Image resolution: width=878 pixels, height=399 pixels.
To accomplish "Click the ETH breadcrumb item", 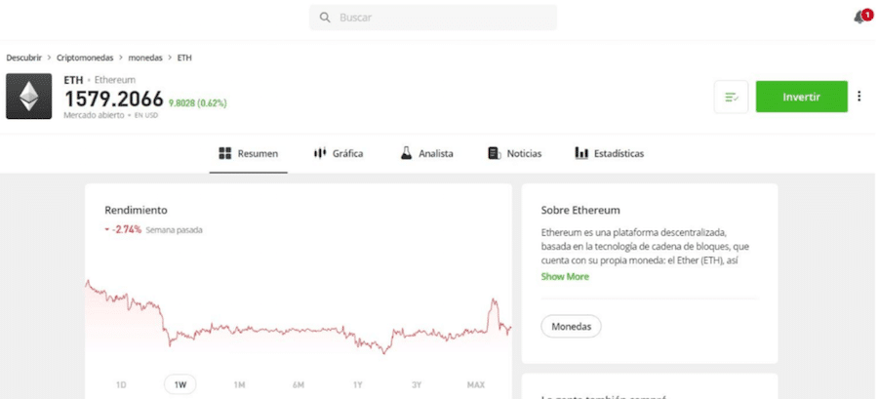I will (184, 58).
